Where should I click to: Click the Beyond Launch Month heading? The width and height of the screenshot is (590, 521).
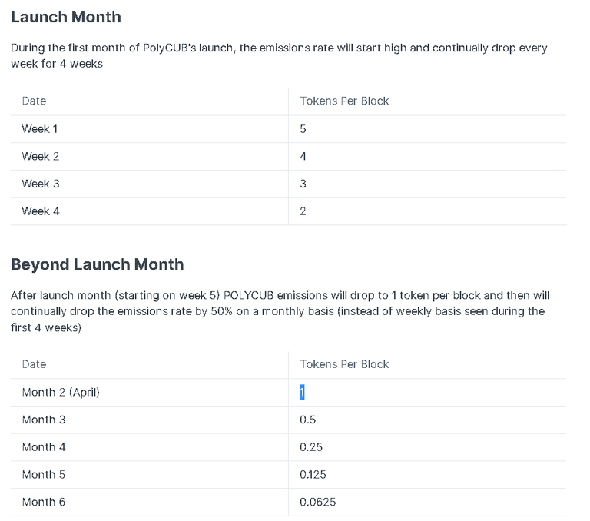click(x=98, y=265)
